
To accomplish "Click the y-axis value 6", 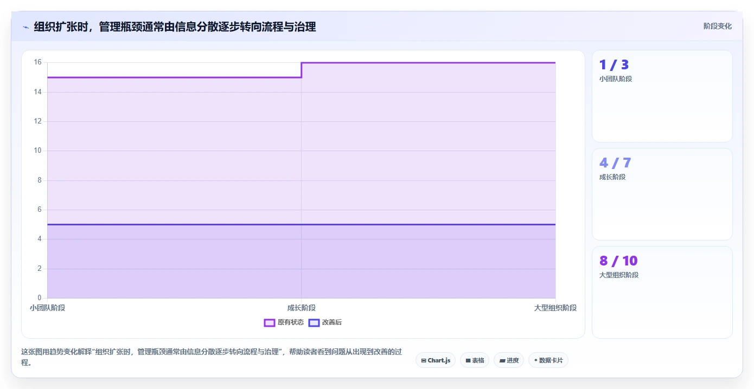I will (x=39, y=210).
